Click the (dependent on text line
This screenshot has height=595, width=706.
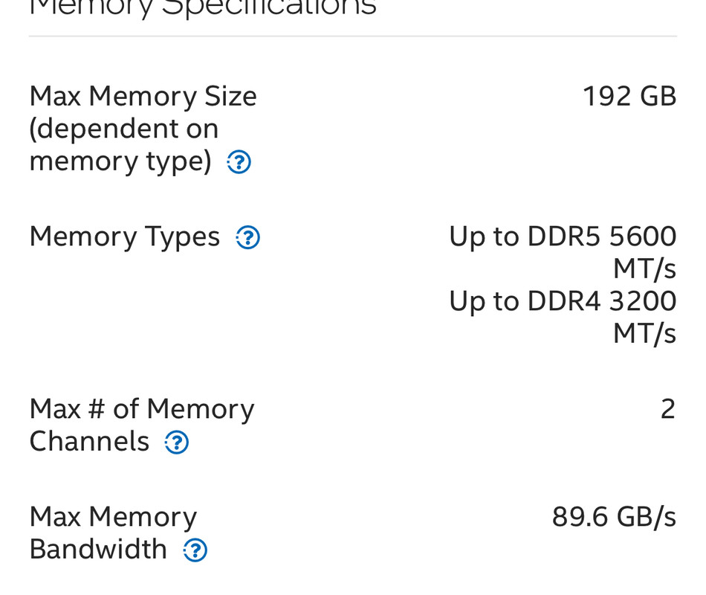[124, 129]
